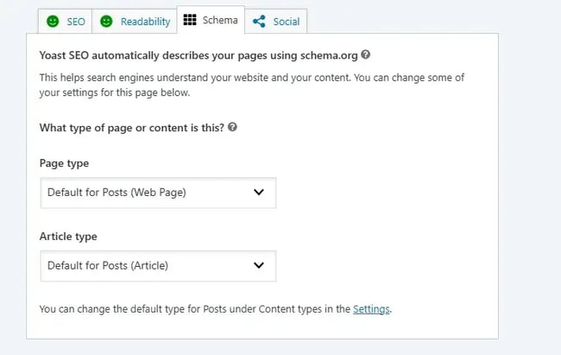
Task: Click the 'Article type' label
Action: (68, 237)
